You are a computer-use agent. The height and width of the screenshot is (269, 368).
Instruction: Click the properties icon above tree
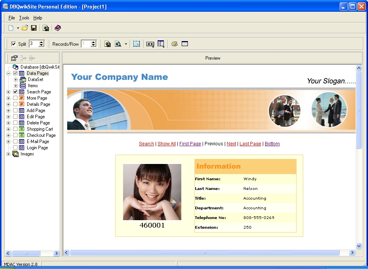[14, 58]
